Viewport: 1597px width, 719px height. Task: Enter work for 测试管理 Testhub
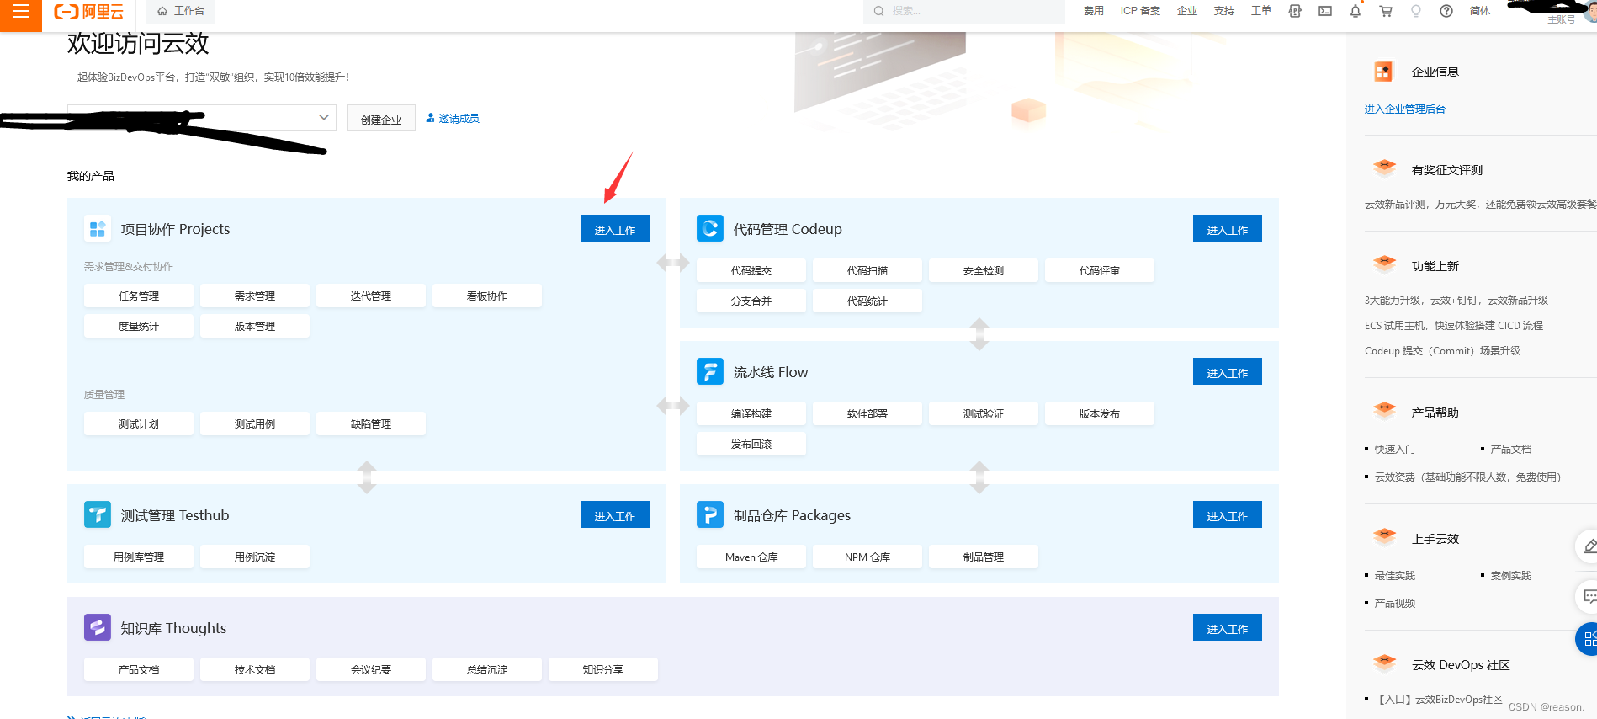coord(615,515)
